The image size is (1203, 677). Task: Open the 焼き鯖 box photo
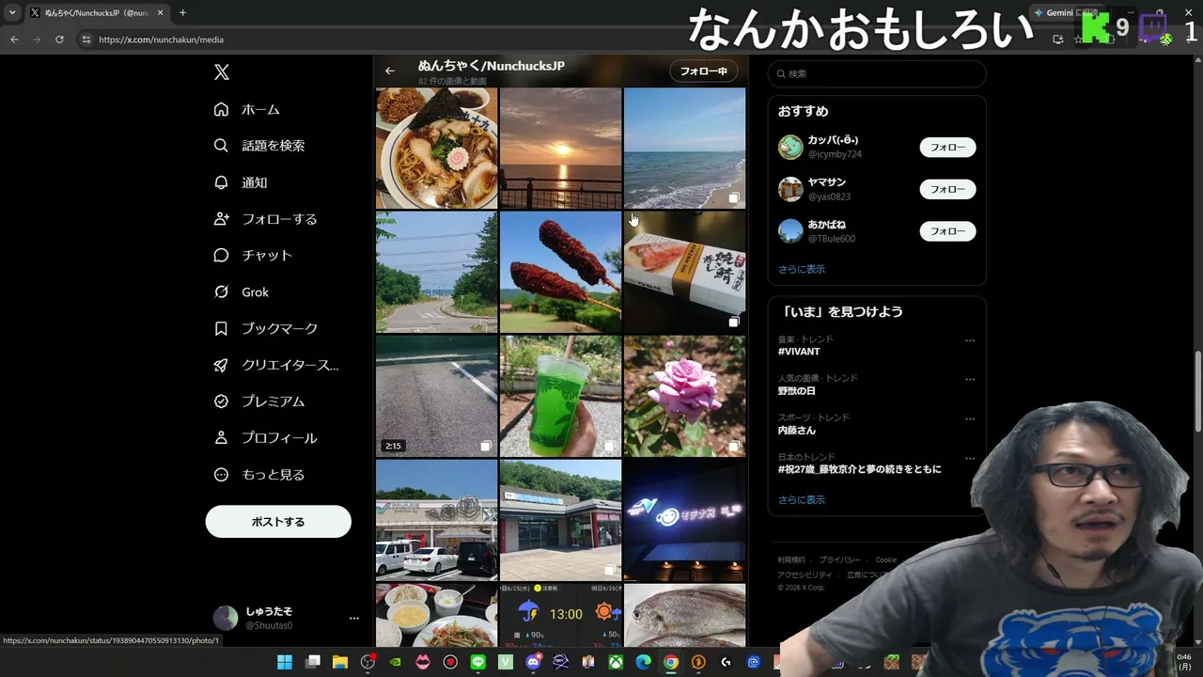tap(685, 272)
